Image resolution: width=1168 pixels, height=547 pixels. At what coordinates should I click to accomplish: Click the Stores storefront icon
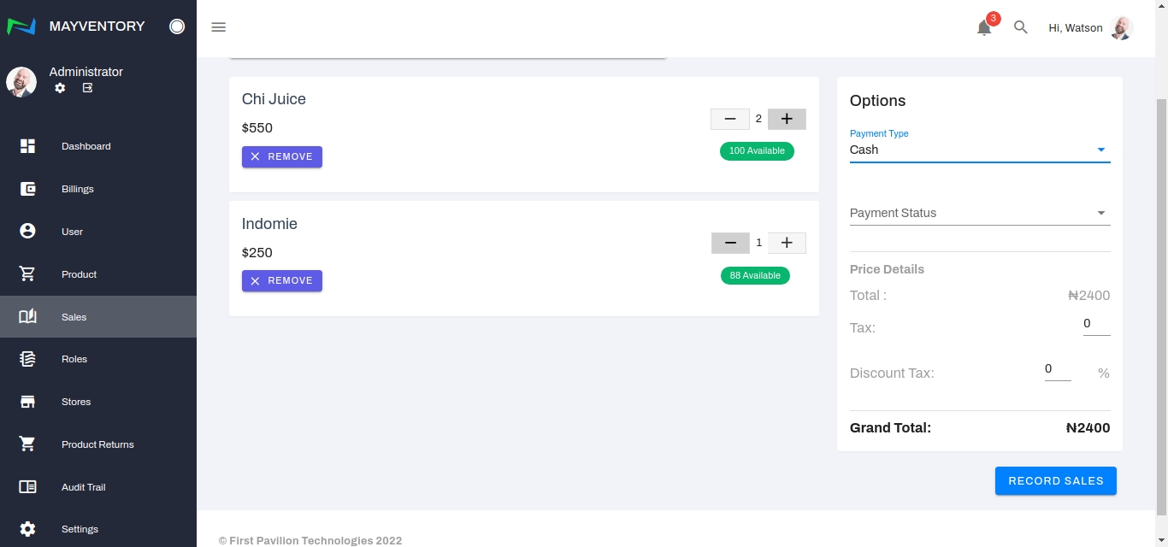(27, 402)
